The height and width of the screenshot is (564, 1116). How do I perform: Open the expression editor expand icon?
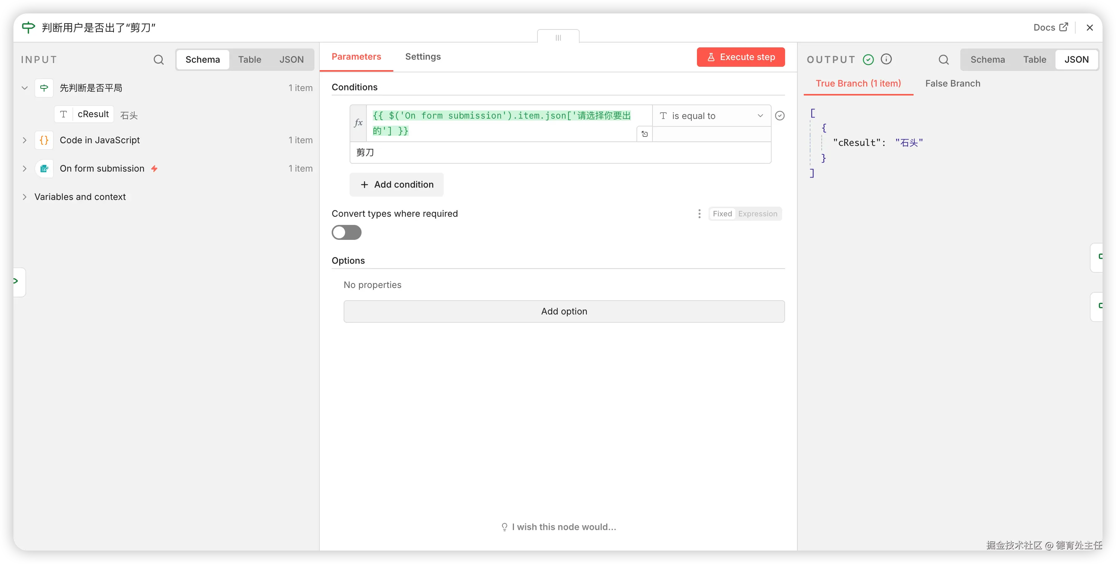[645, 134]
